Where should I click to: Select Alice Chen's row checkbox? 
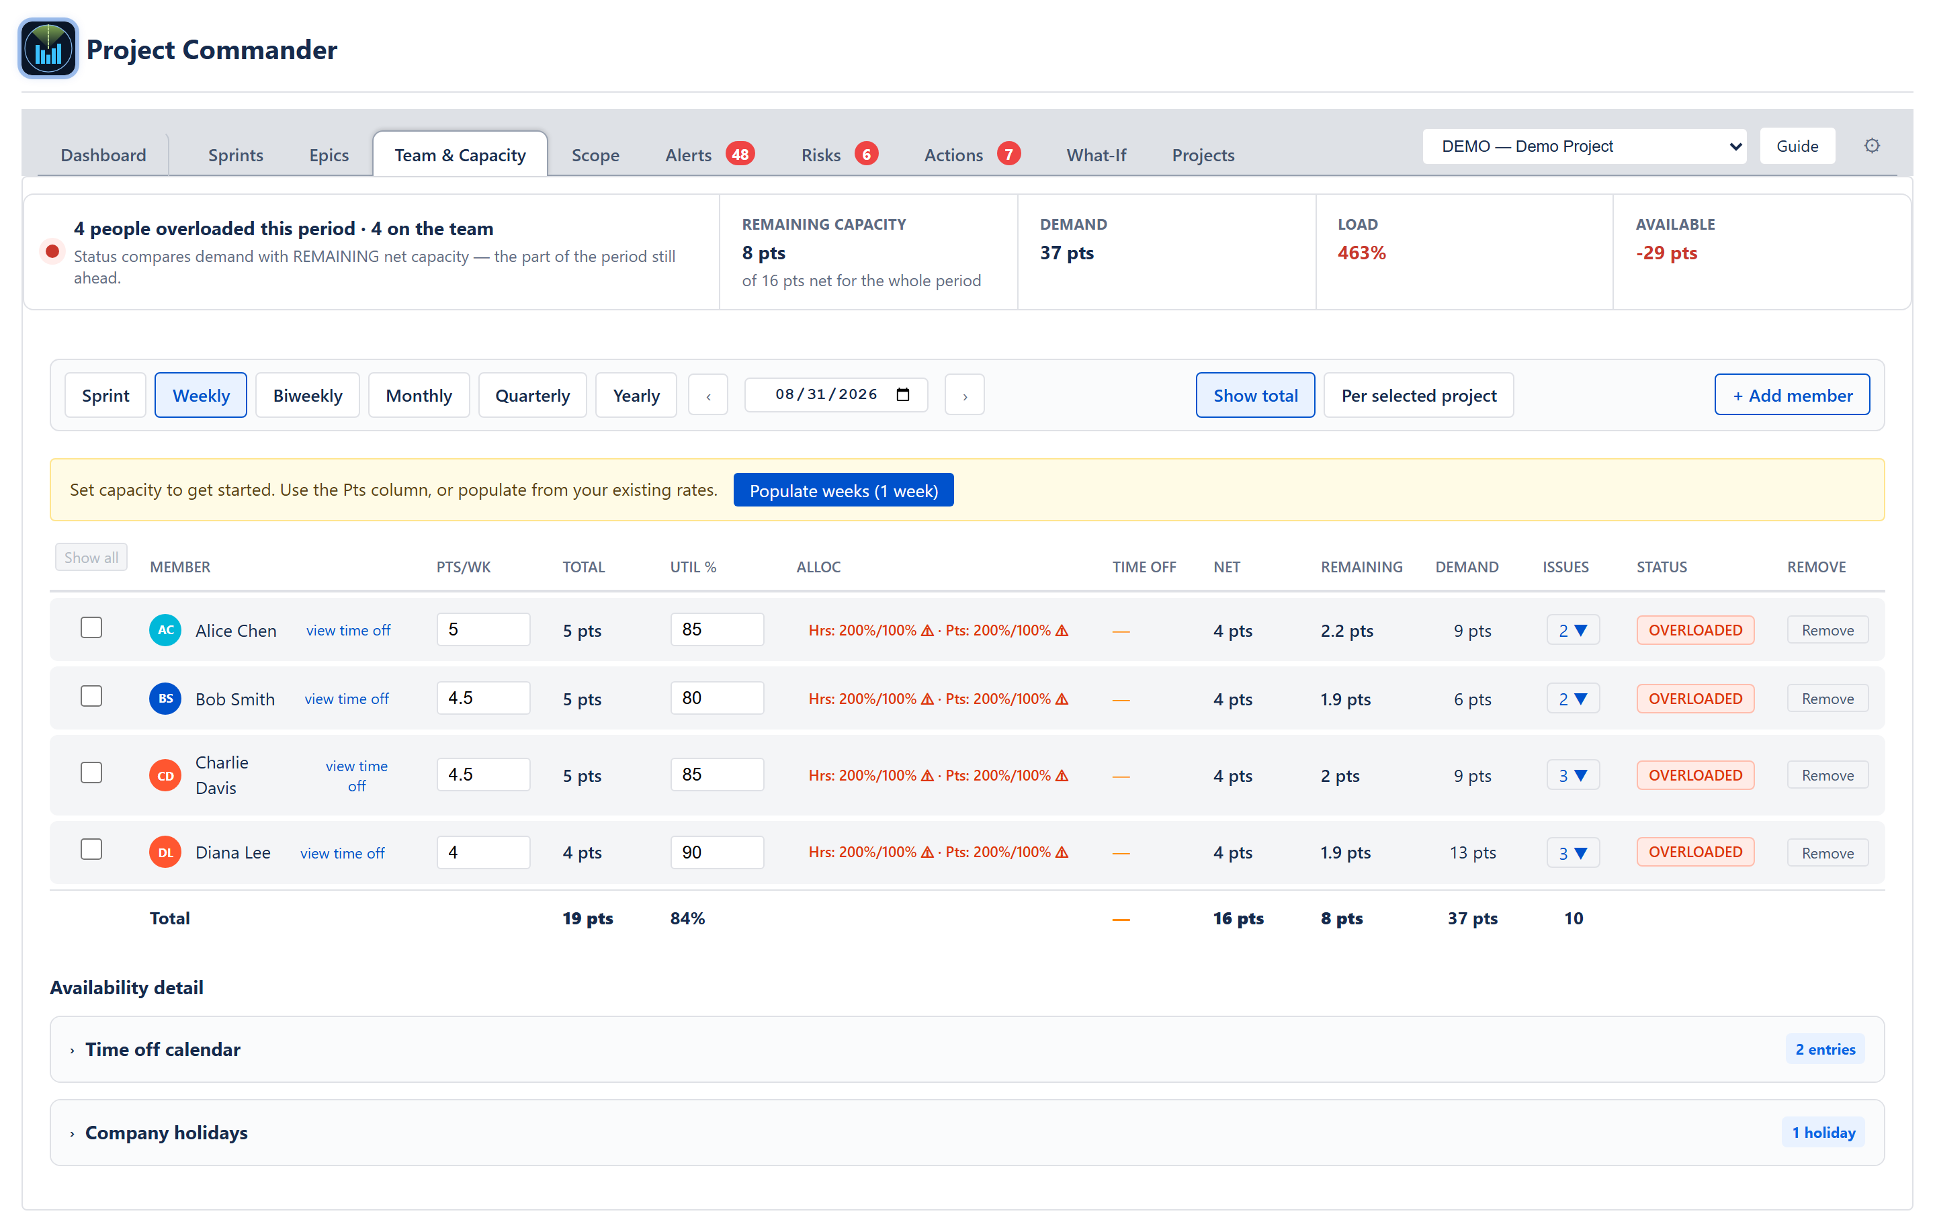91,627
